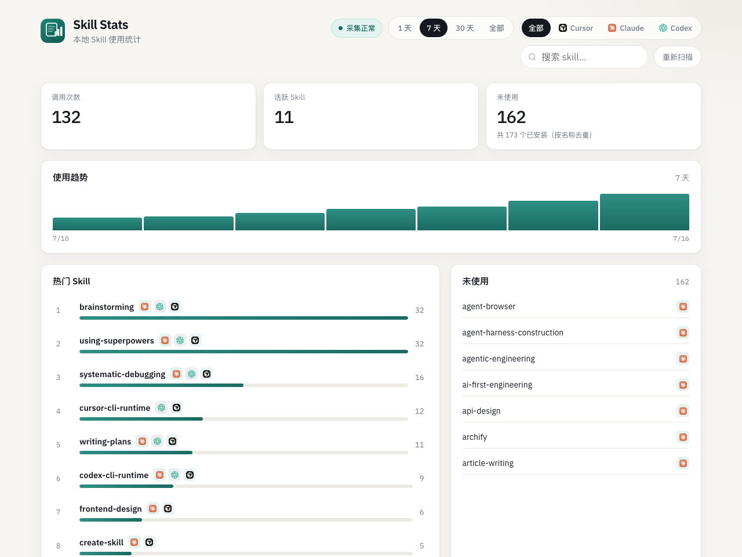Click Cursor icon beside using-superpowers
742x557 pixels.
(x=195, y=340)
